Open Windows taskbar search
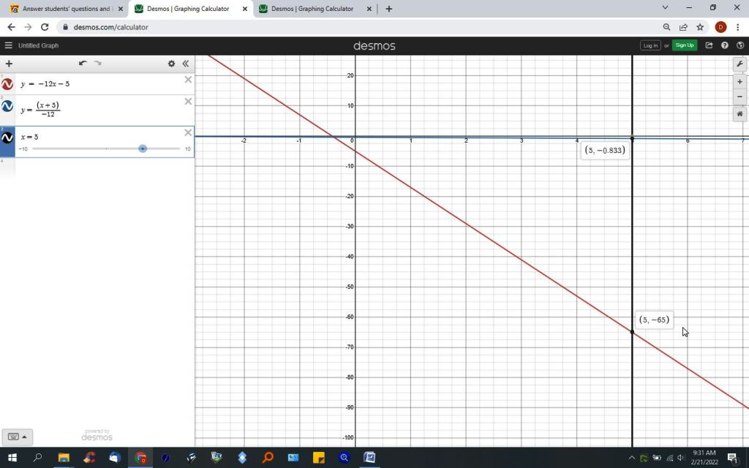749x468 pixels. pyautogui.click(x=37, y=458)
